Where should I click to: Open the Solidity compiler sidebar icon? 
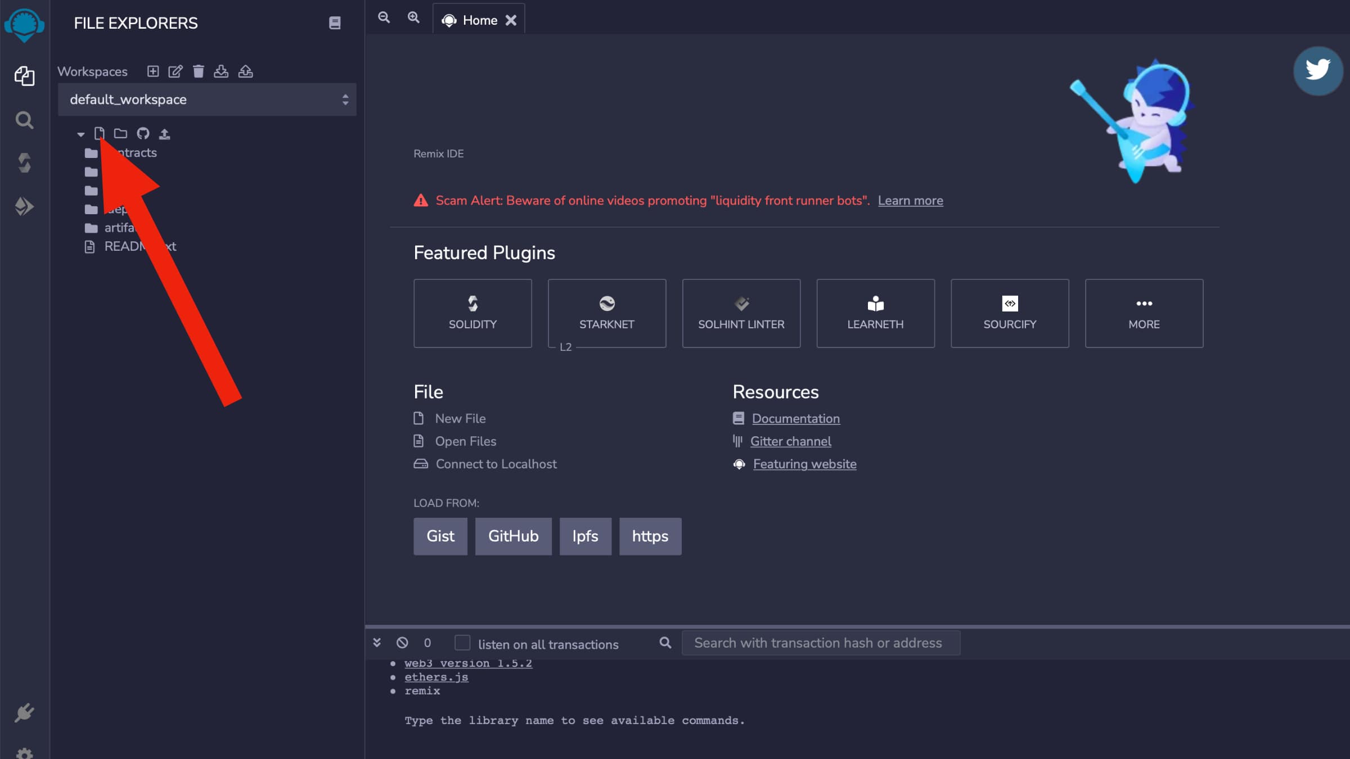tap(24, 163)
